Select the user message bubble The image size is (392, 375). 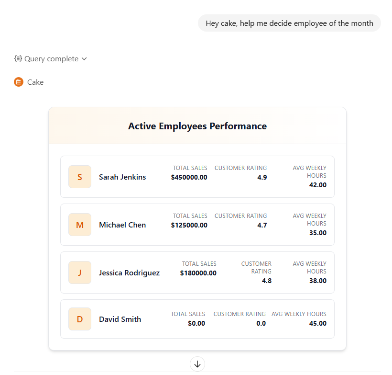coord(289,23)
